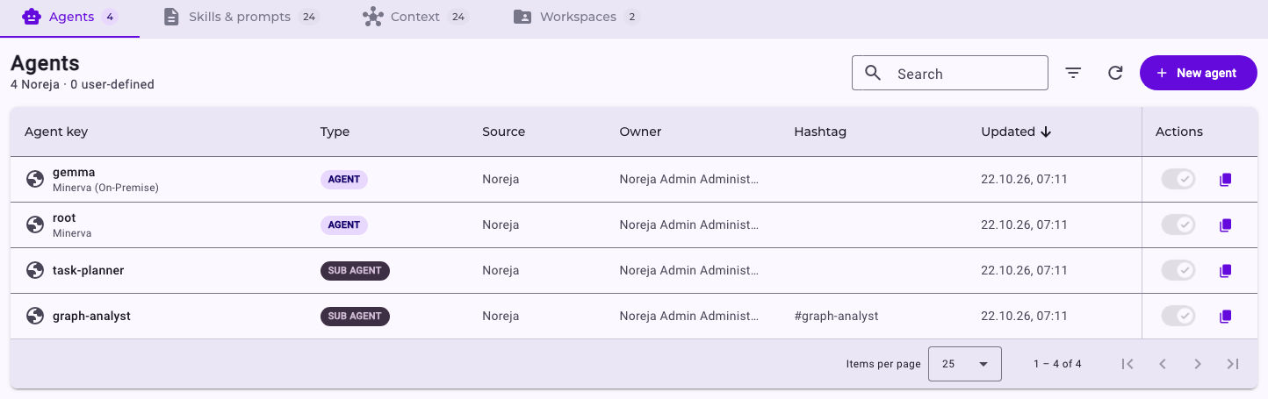The height and width of the screenshot is (399, 1268).
Task: Focus the Search input field
Action: click(x=950, y=73)
